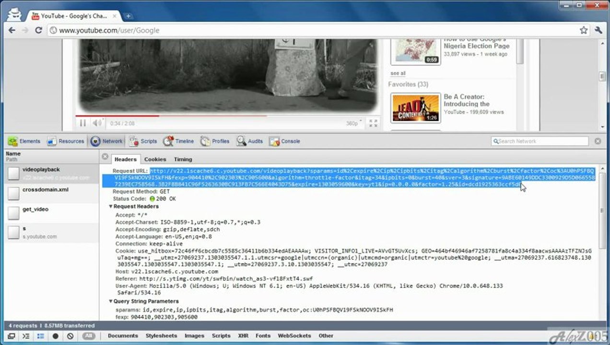Click '4 requests' status summary
The image size is (610, 345).
click(x=23, y=326)
